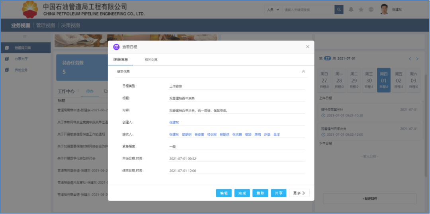Click the 办事大厅 sidebar icon
430x214 pixels.
(7, 59)
